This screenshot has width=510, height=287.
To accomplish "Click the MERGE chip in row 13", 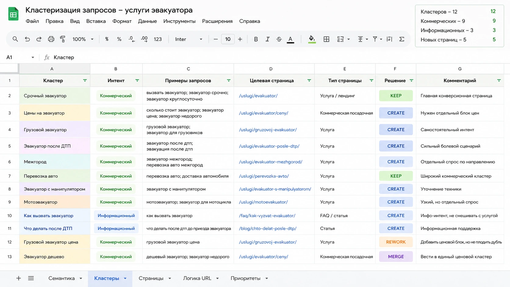I will pyautogui.click(x=396, y=257).
